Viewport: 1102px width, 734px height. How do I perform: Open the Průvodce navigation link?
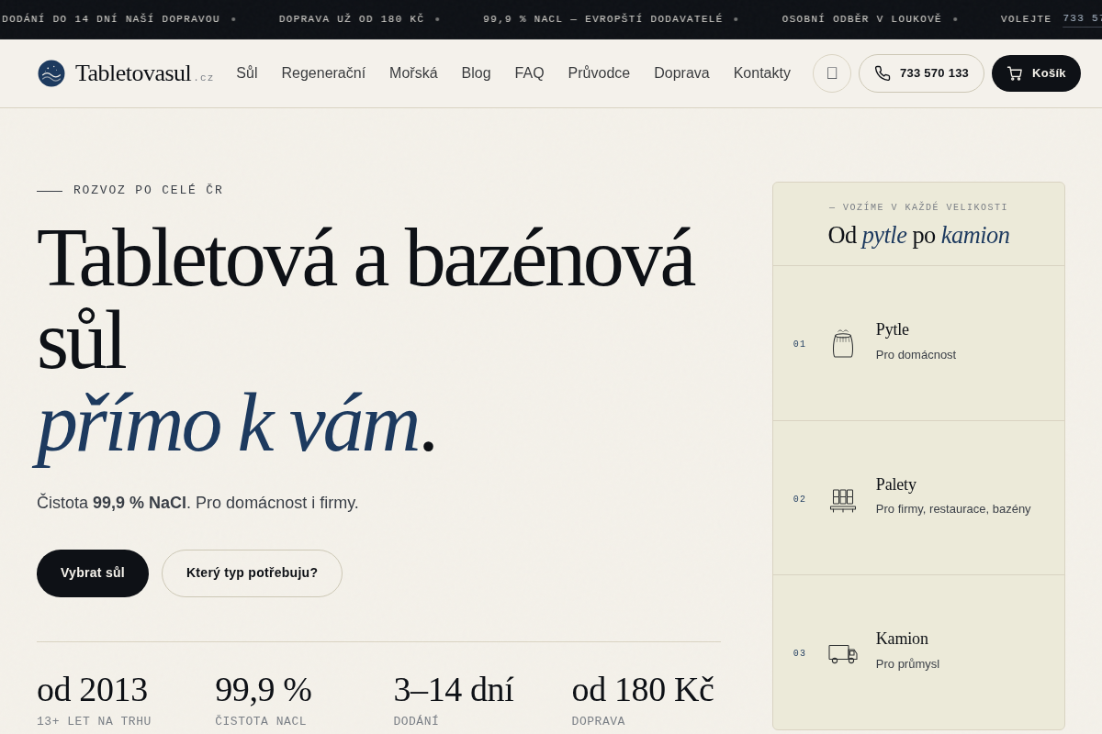[x=599, y=73]
